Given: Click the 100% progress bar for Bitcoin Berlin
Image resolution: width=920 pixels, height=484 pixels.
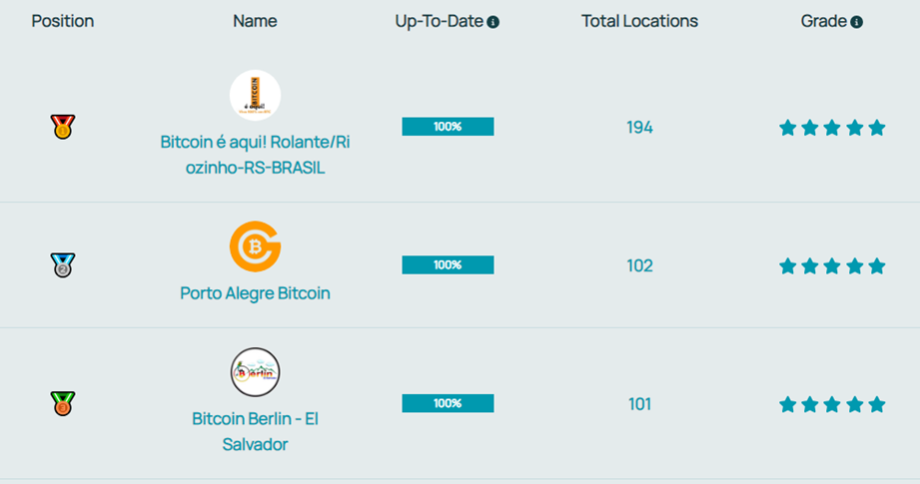Looking at the screenshot, I should tap(448, 403).
